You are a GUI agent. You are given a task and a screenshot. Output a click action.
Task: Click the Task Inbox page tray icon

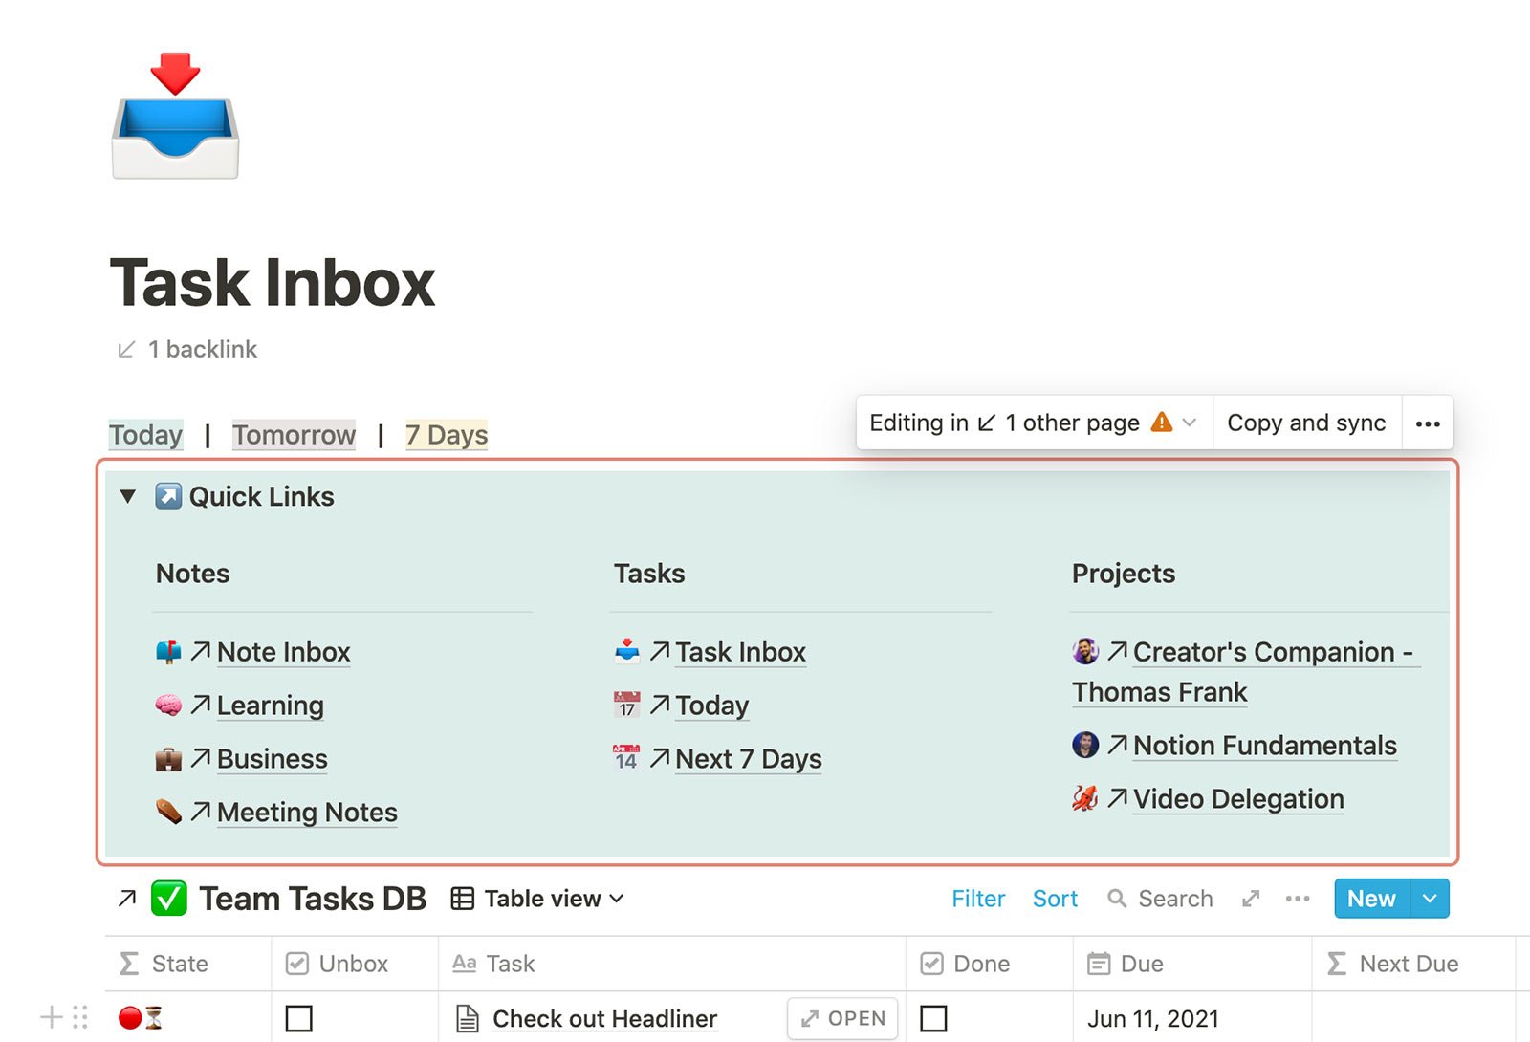(175, 117)
